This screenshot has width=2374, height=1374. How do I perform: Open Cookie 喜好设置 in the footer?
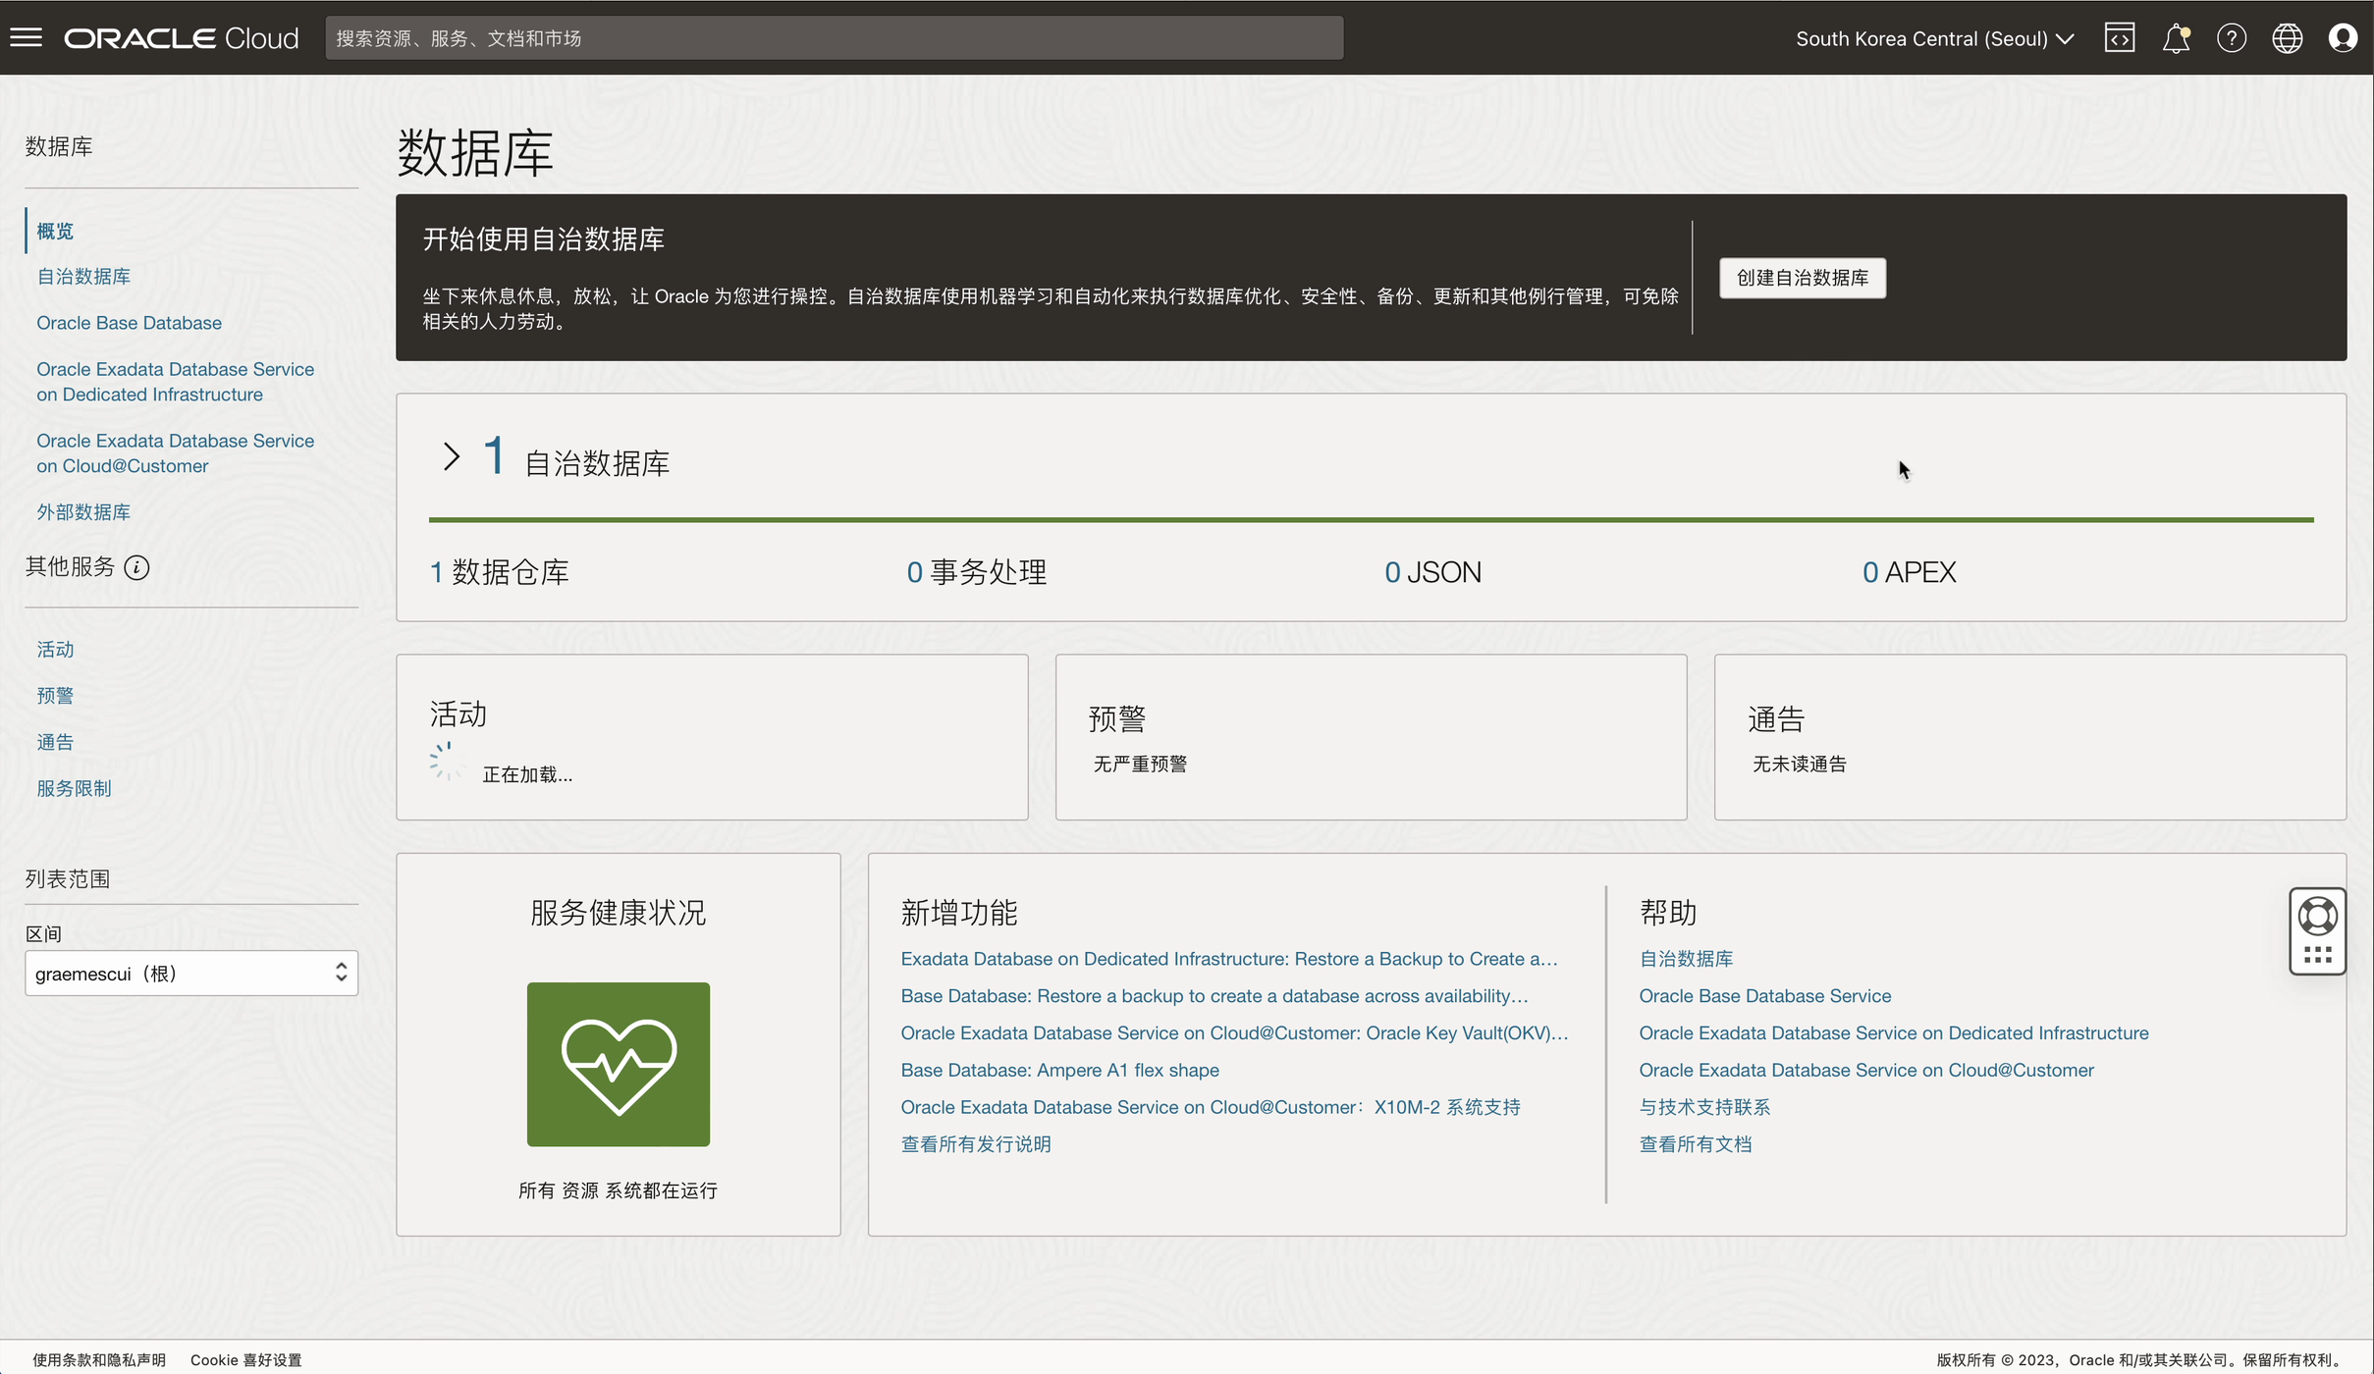(246, 1359)
